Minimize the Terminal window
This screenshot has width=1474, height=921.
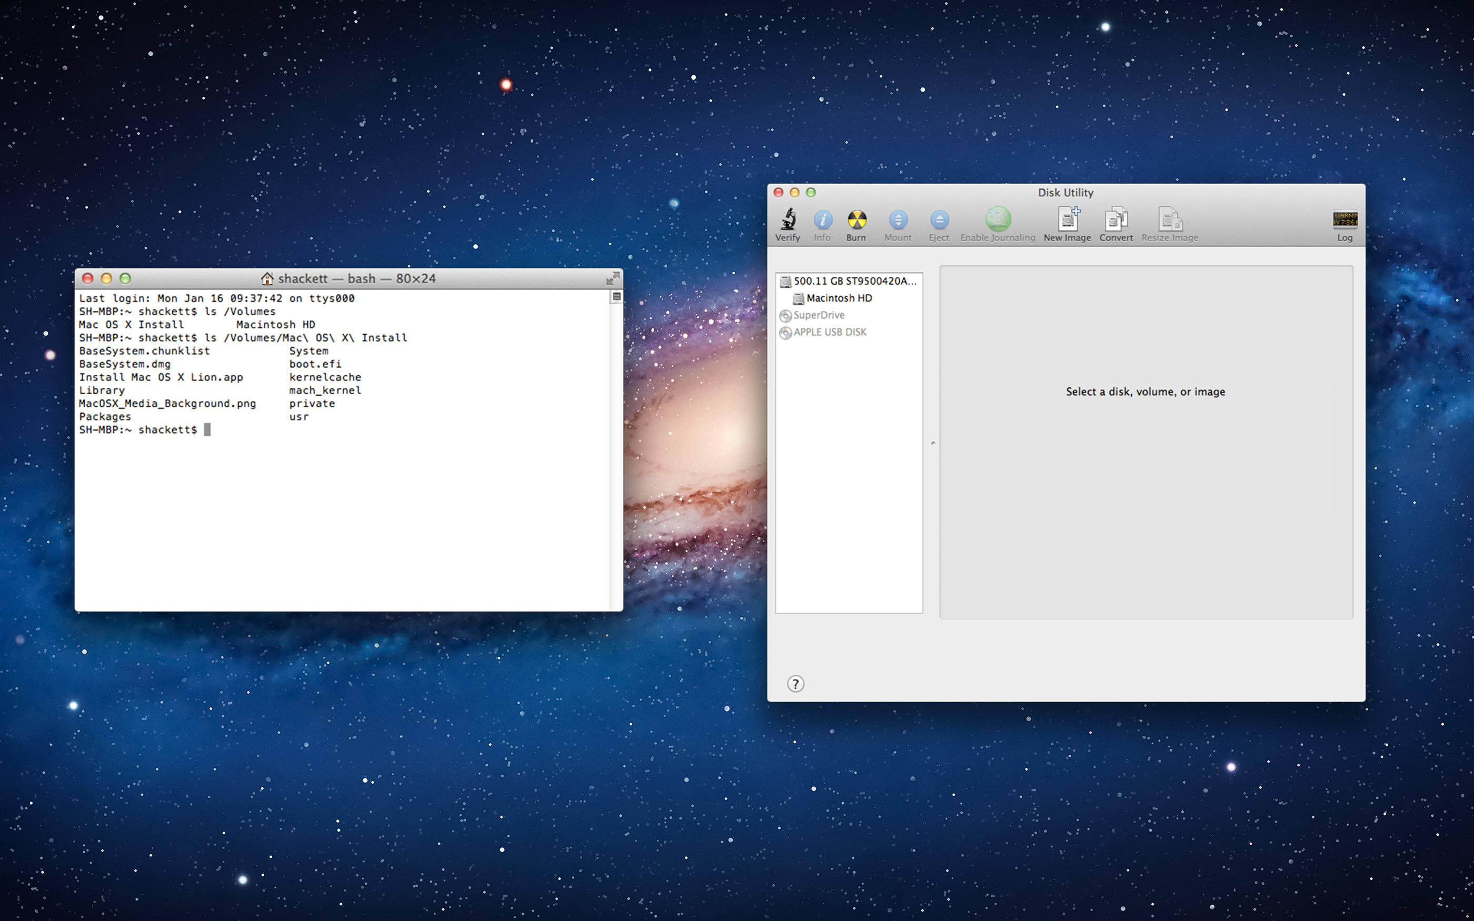click(x=106, y=278)
